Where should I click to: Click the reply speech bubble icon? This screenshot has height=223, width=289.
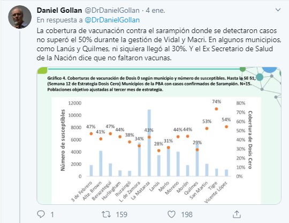coord(41,214)
